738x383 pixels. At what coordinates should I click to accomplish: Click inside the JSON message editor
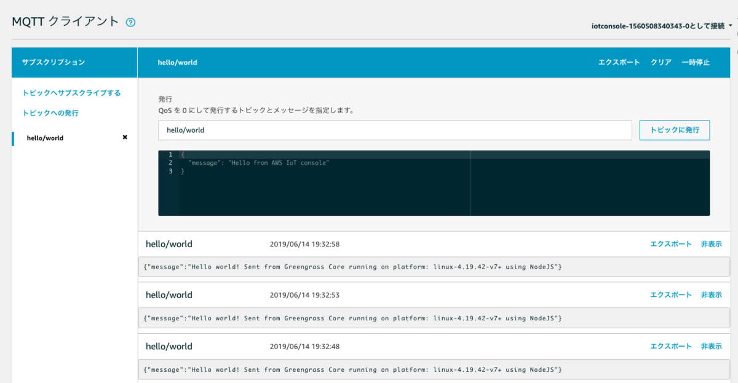[434, 183]
